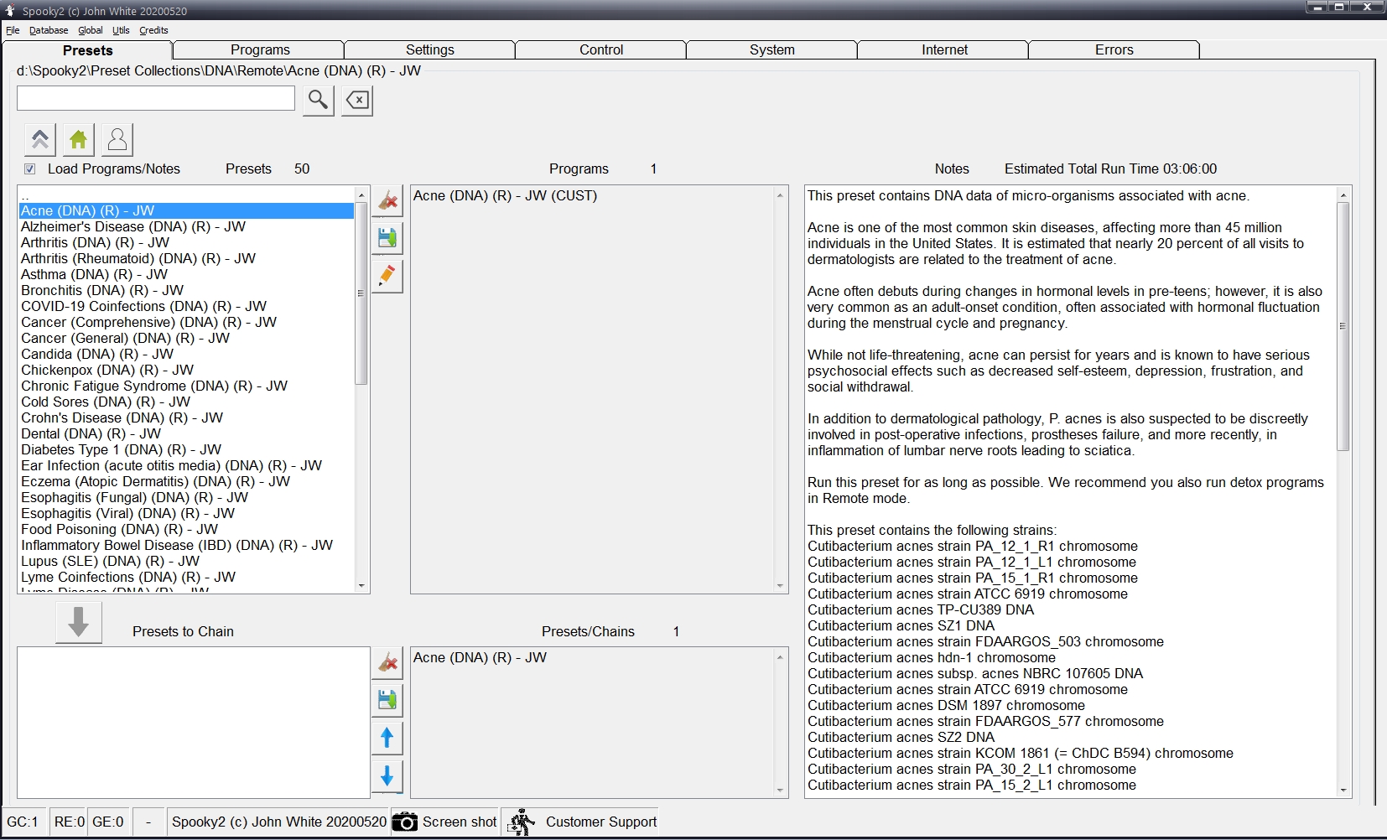Click the GC:1 status button
Image resolution: width=1387 pixels, height=840 pixels.
(23, 822)
